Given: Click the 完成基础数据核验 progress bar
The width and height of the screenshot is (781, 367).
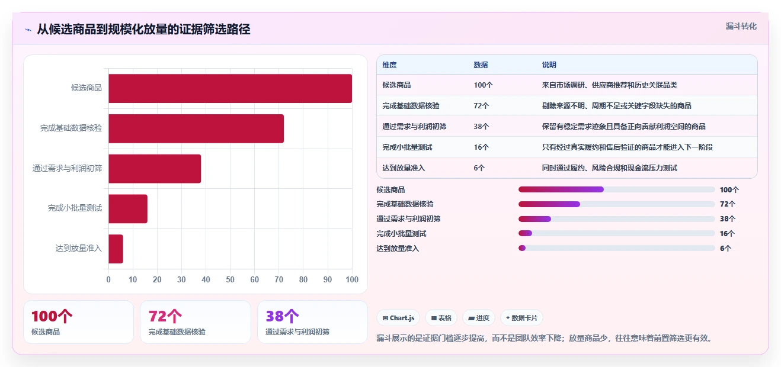Looking at the screenshot, I should tap(617, 204).
